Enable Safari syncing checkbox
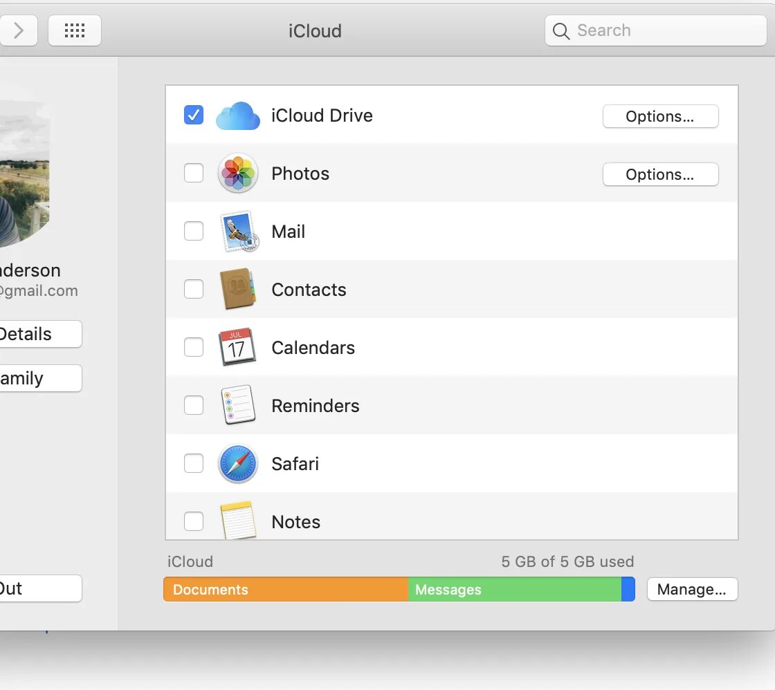775x690 pixels. (x=194, y=463)
